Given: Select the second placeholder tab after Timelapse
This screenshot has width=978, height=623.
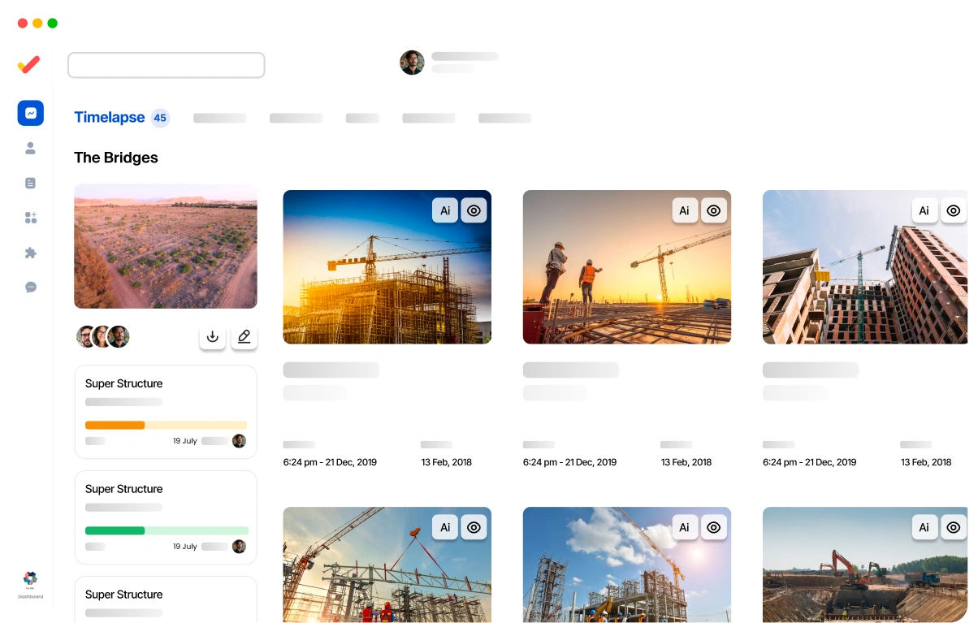Looking at the screenshot, I should coord(296,119).
